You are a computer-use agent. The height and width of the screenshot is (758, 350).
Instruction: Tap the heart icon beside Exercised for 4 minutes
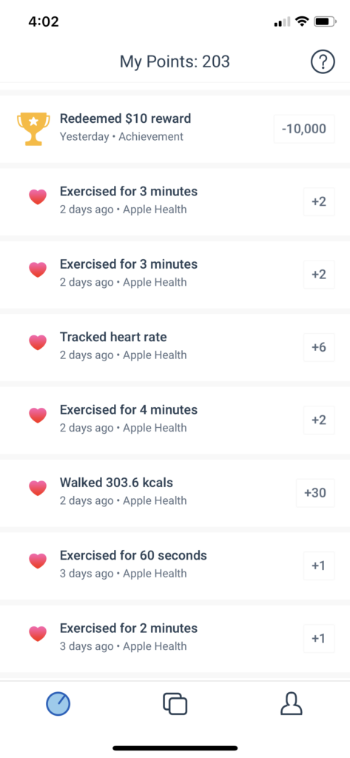click(x=38, y=415)
